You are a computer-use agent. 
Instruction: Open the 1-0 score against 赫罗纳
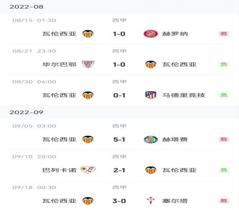(119, 34)
